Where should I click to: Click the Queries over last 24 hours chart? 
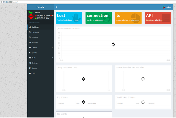tap(113, 45)
